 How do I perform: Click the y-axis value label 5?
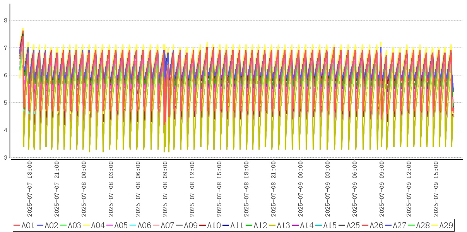(5, 103)
